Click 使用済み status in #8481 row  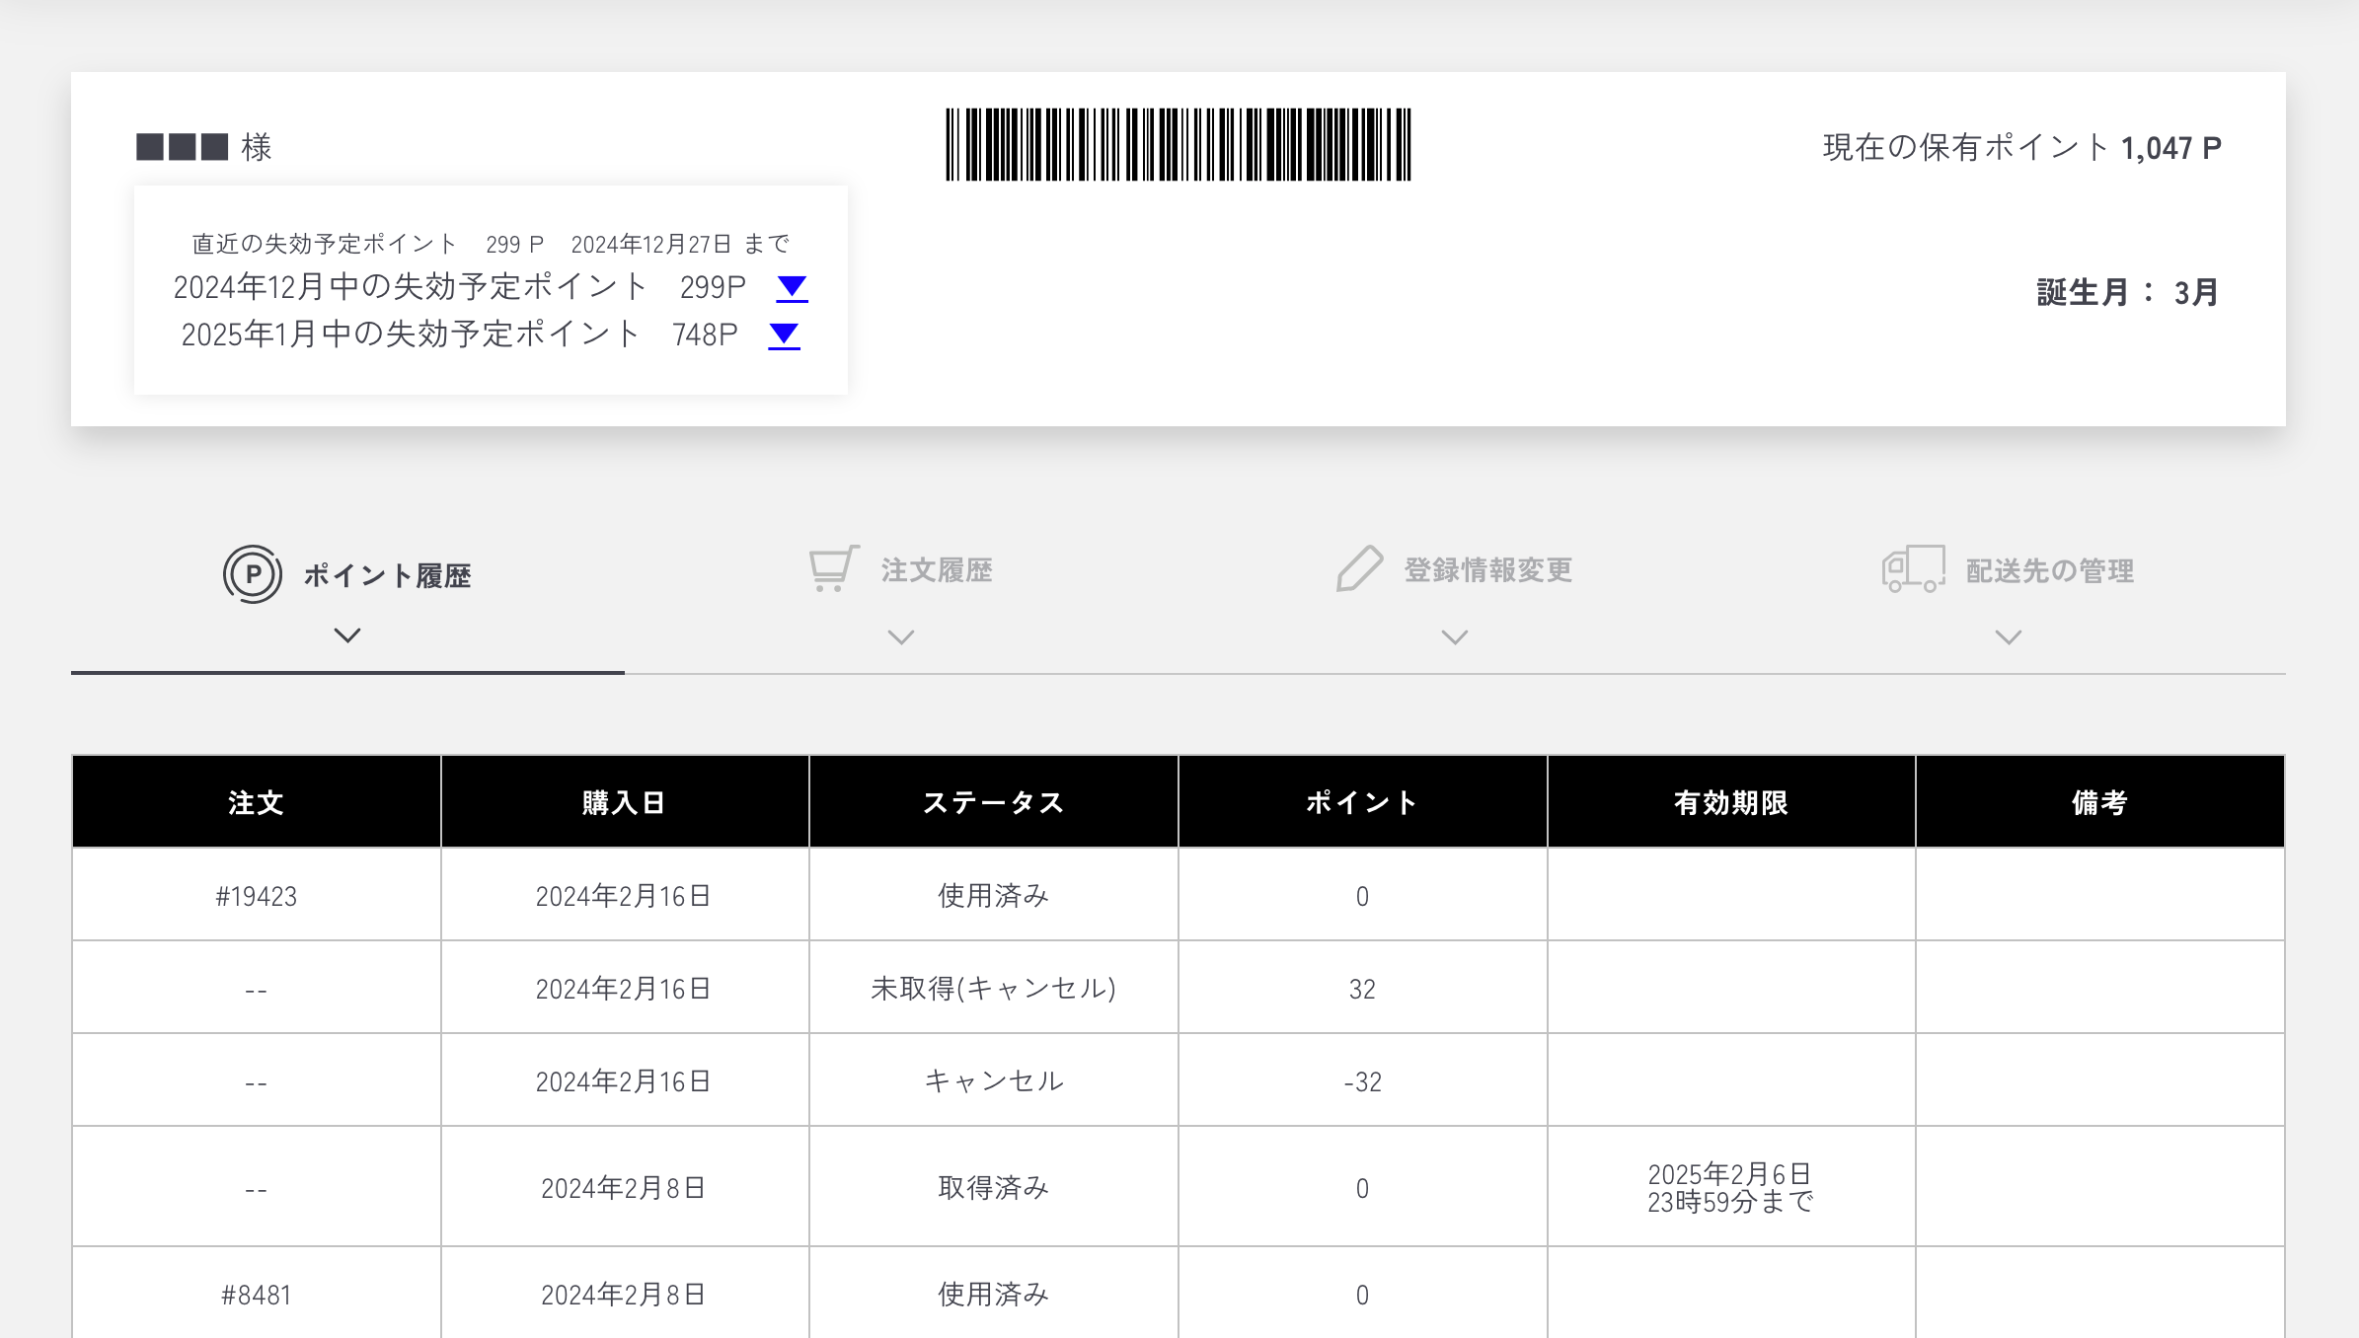pyautogui.click(x=994, y=1295)
